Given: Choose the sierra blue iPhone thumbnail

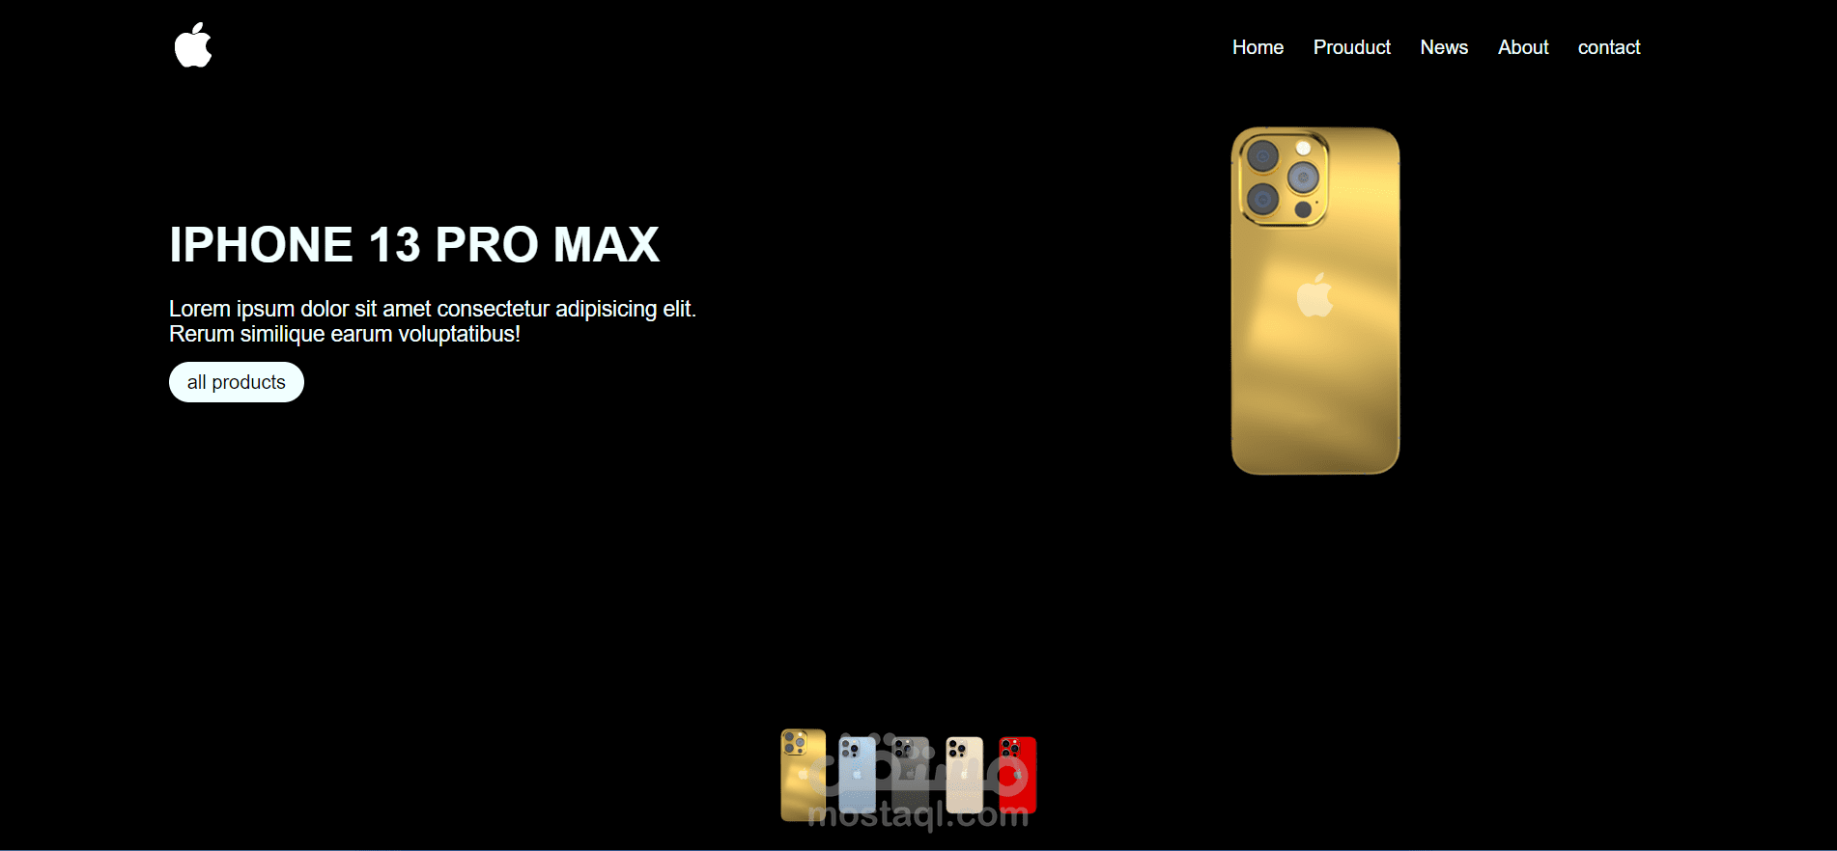Looking at the screenshot, I should pos(857,775).
